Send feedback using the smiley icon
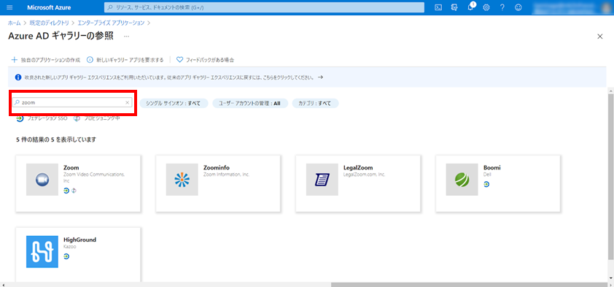 pyautogui.click(x=518, y=7)
